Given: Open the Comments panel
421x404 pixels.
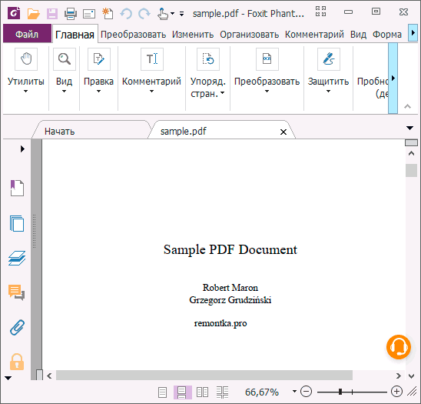Looking at the screenshot, I should pos(17,292).
